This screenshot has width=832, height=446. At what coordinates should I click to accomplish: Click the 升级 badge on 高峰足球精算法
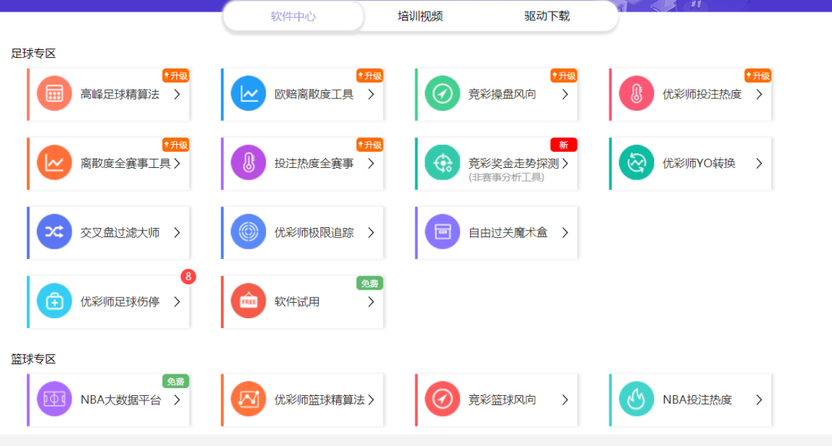(176, 75)
